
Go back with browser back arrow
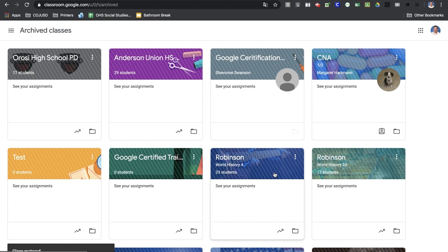click(7, 5)
